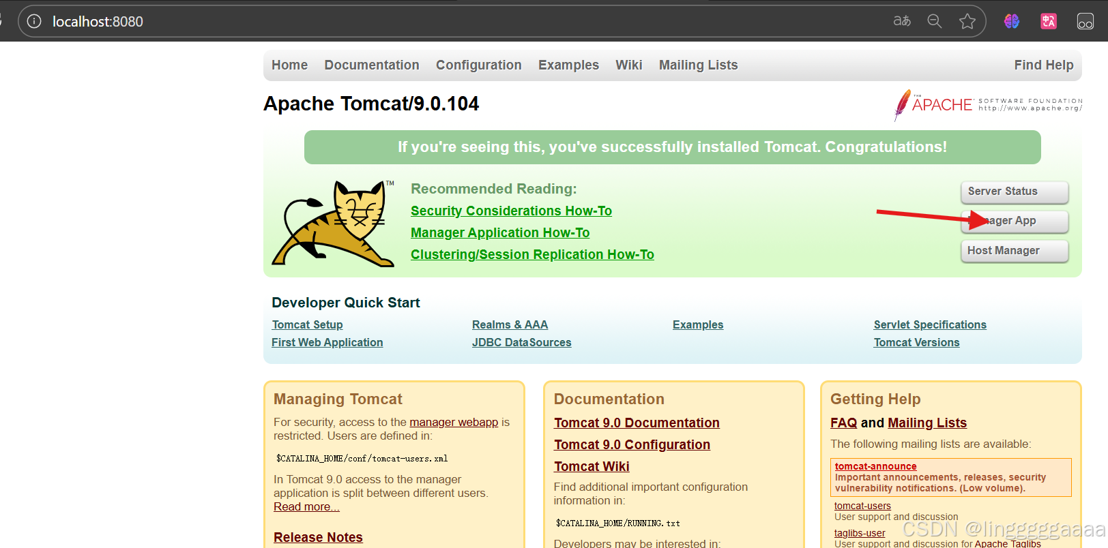This screenshot has width=1108, height=548.
Task: Open the rounded square extension icon on the far right
Action: [x=1085, y=21]
